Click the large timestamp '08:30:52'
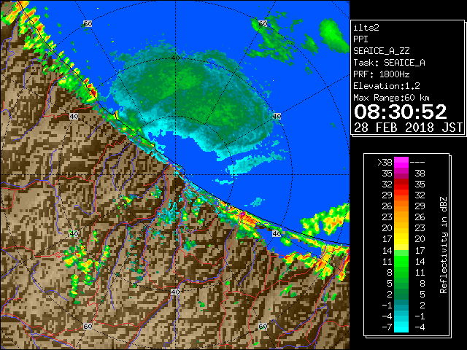 pos(401,112)
